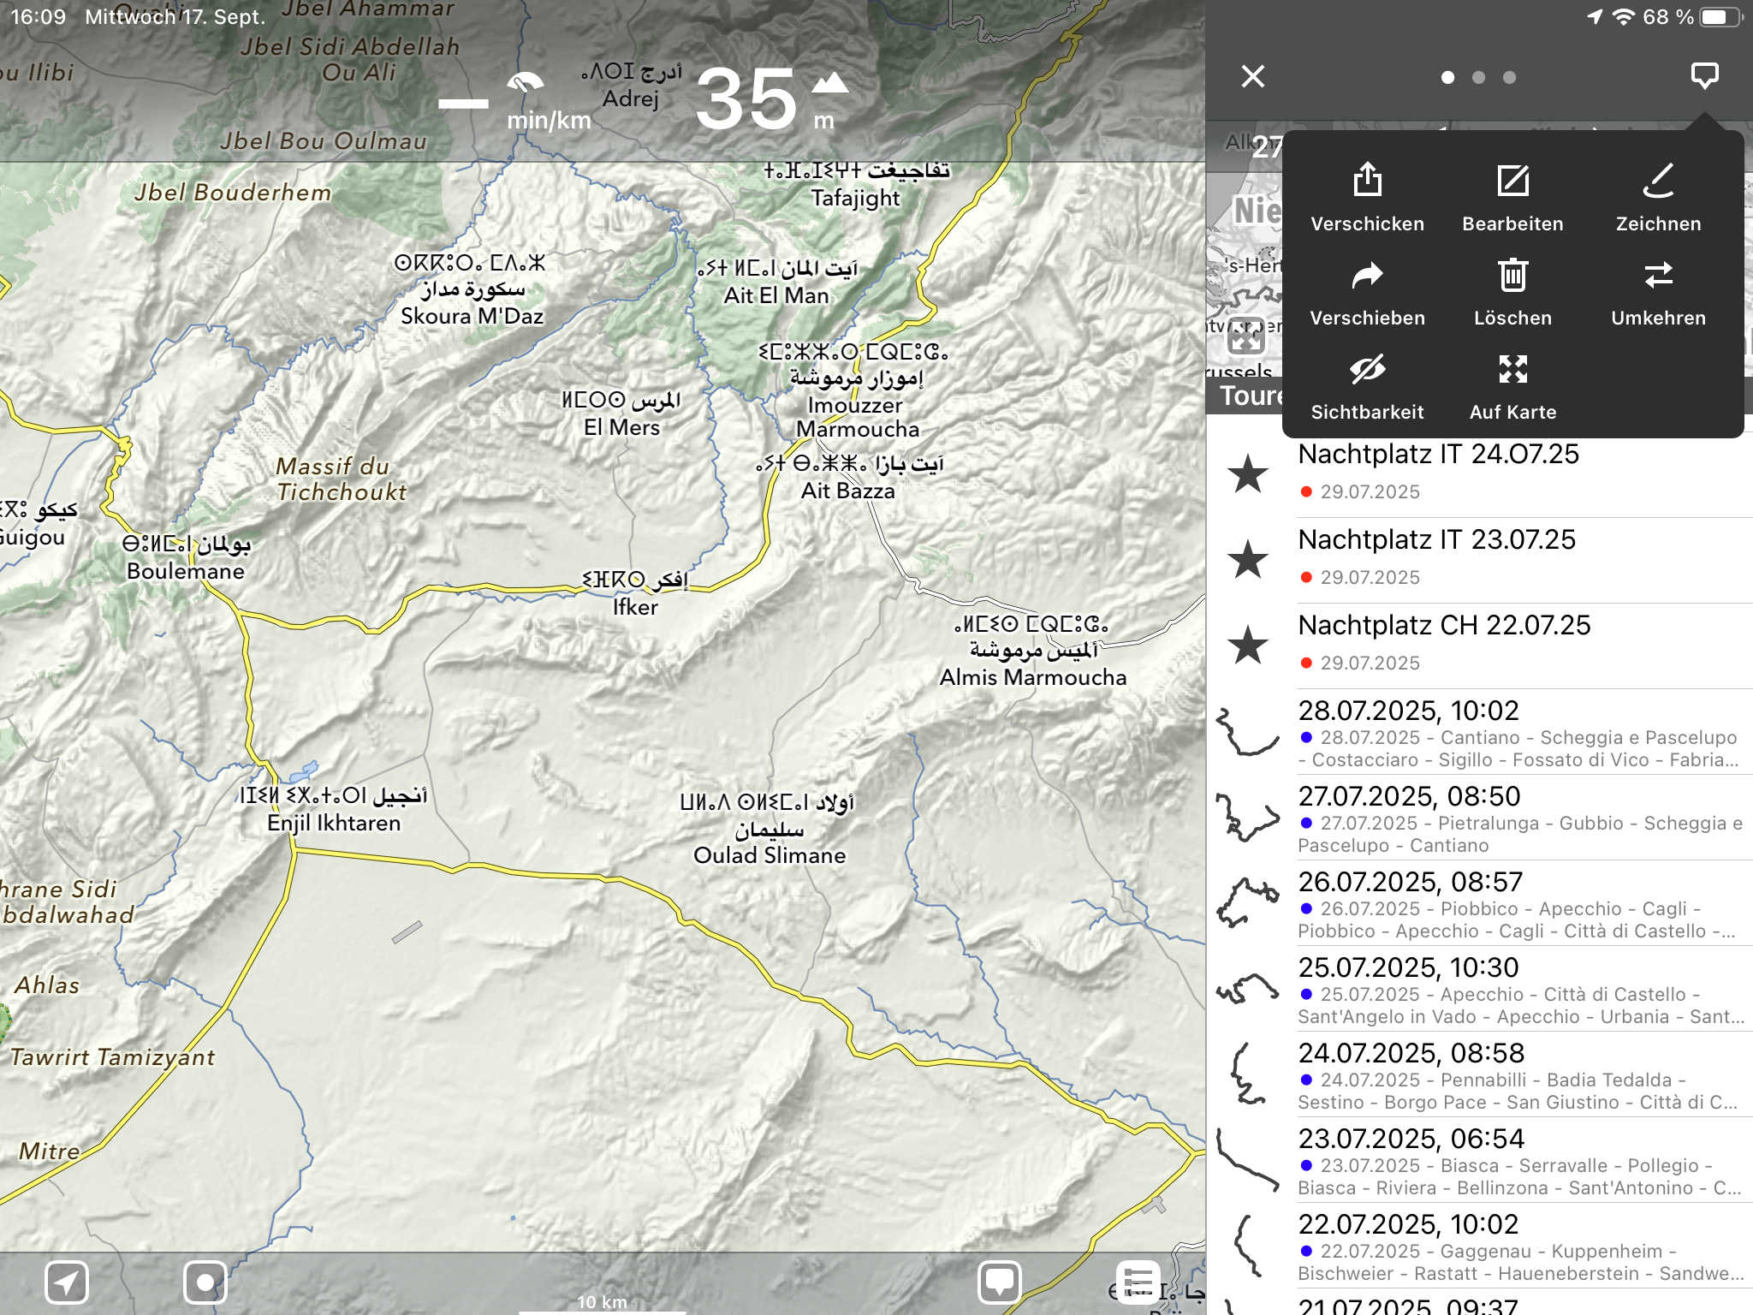Screen dimensions: 1753x1315
Task: Tap the Verschieben move arrow
Action: pyautogui.click(x=1367, y=276)
